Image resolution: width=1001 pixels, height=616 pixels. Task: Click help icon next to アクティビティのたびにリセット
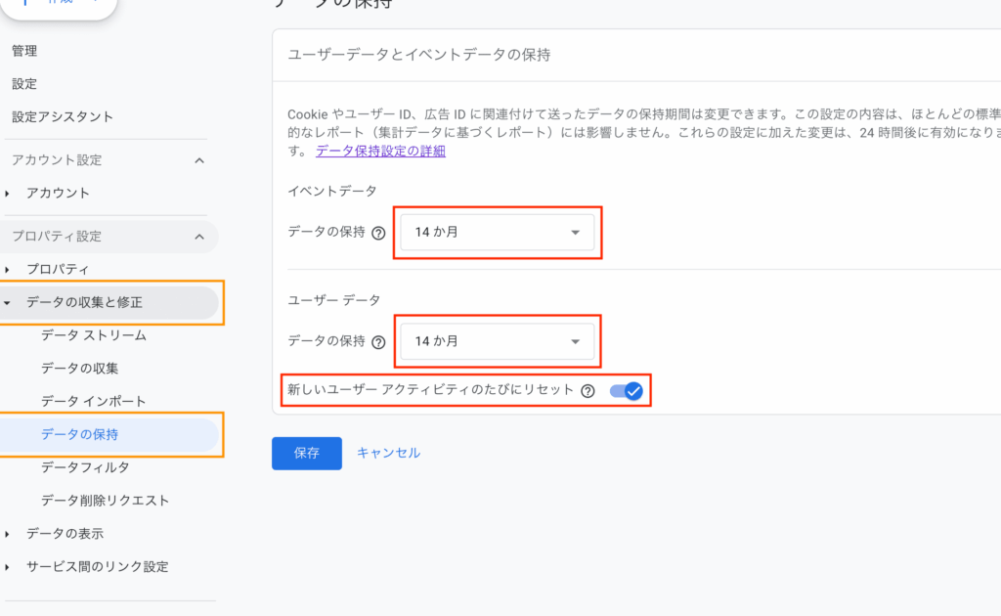click(588, 391)
